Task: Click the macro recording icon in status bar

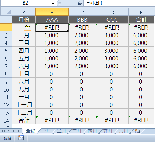Action: click(x=21, y=138)
